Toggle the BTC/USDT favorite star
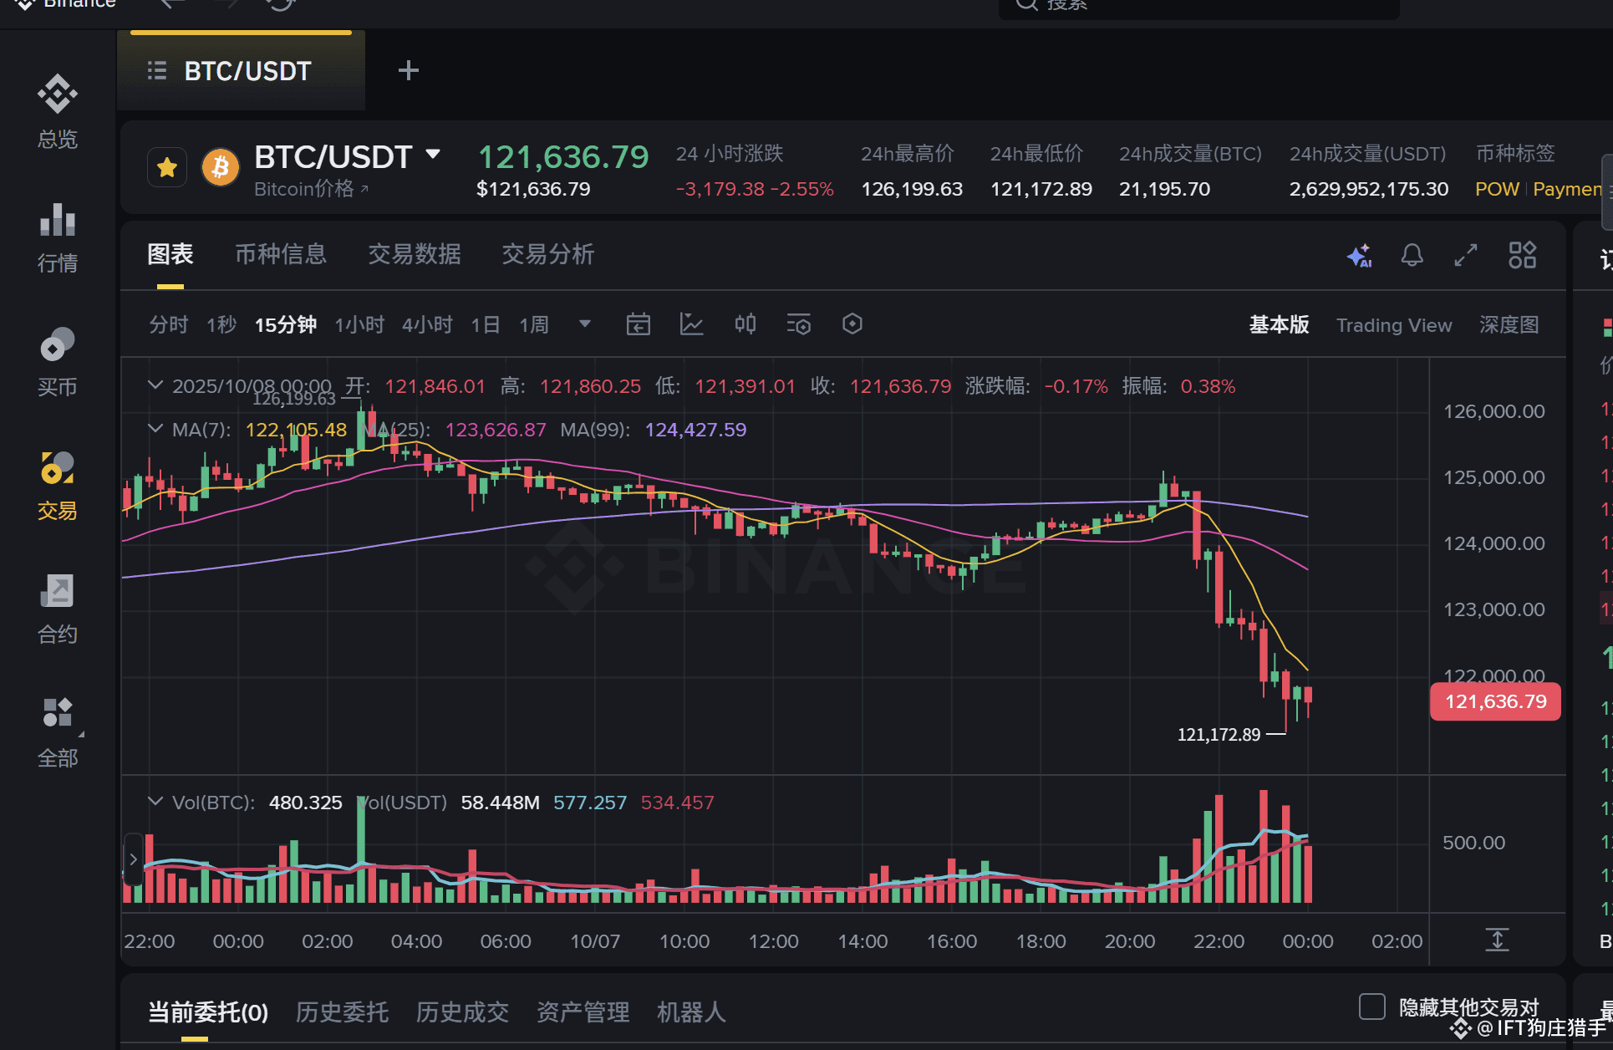1613x1050 pixels. pos(167,168)
